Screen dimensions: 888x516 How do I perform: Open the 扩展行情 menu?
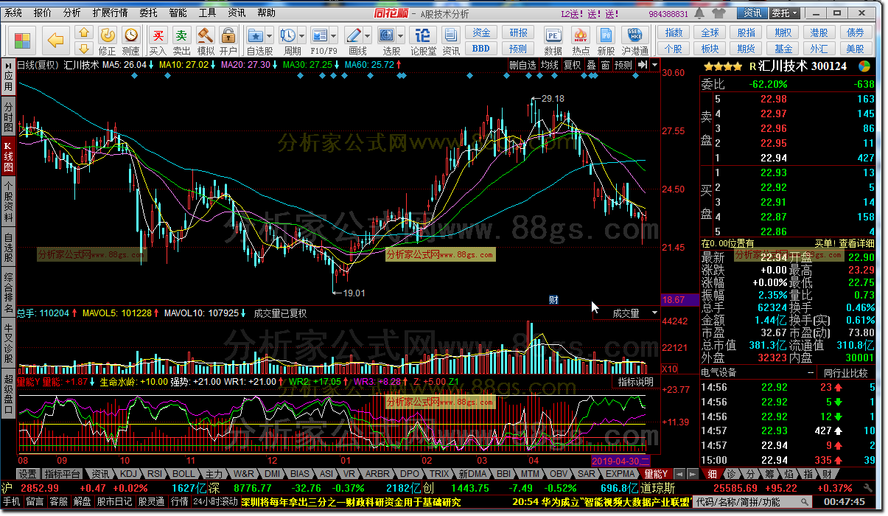(x=110, y=13)
